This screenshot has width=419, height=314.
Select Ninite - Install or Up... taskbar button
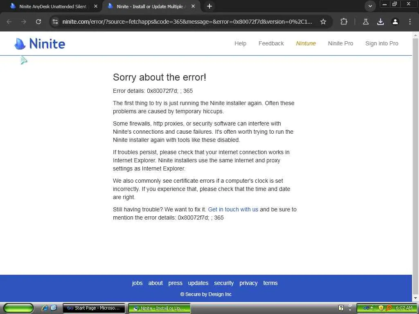pos(160,308)
